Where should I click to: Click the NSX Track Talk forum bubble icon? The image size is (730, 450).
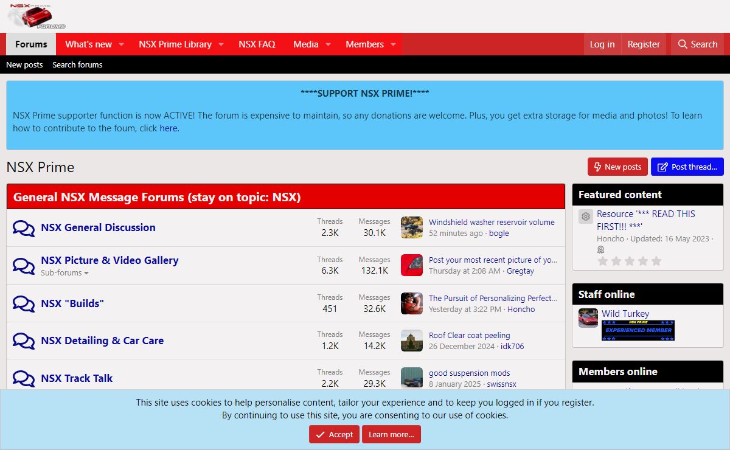pos(24,378)
